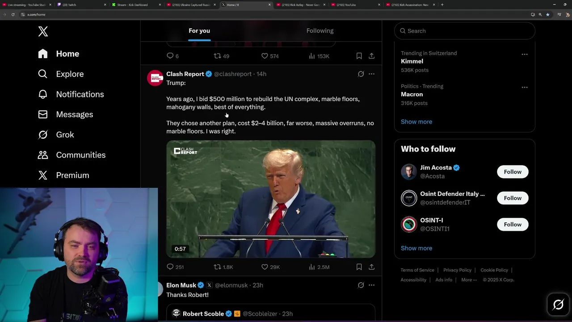Viewport: 572px width, 322px height.
Task: Open Grok explain icon on Elon Musk post
Action: point(361,285)
